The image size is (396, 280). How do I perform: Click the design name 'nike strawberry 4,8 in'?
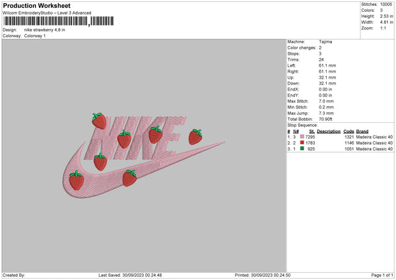point(45,30)
